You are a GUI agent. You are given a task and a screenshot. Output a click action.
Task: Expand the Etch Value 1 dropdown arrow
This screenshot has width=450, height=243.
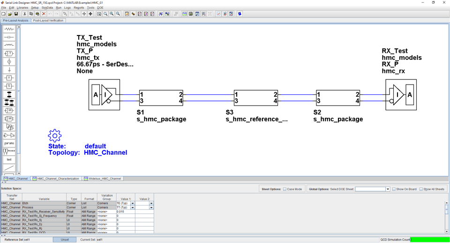click(133, 203)
